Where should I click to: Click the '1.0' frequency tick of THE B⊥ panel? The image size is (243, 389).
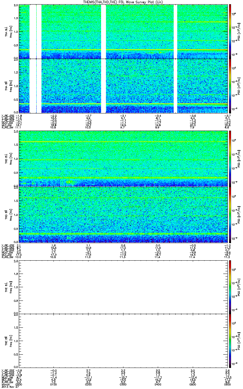[16, 287]
